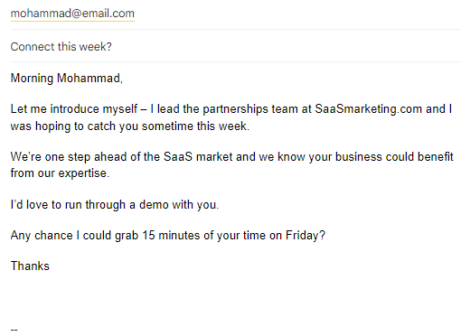This screenshot has height=336, width=461.
Task: Click the word 'demo' in the message
Action: (154, 205)
